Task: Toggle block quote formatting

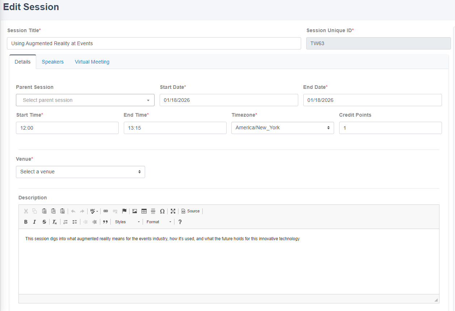Action: tap(105, 222)
